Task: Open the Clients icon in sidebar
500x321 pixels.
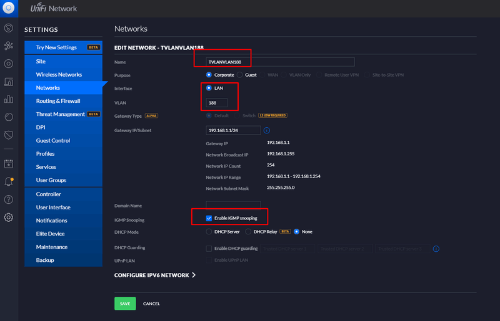Action: click(9, 82)
